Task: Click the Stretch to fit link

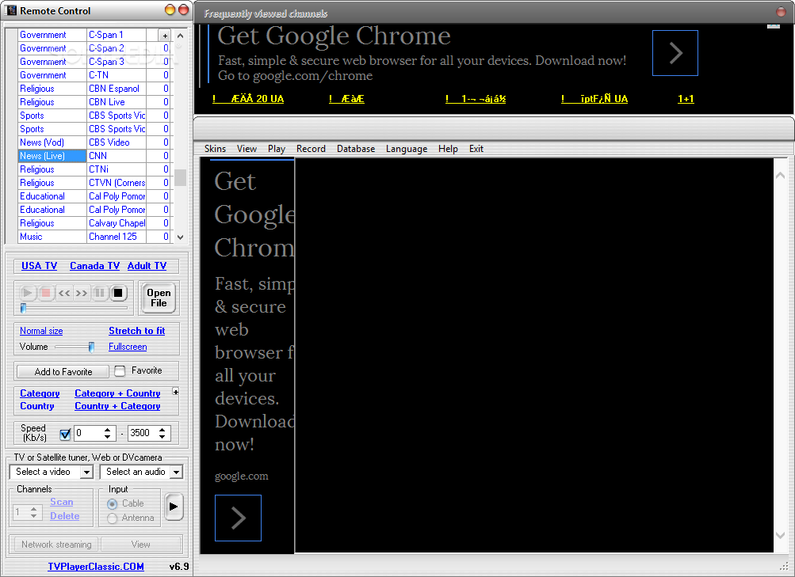Action: [137, 331]
